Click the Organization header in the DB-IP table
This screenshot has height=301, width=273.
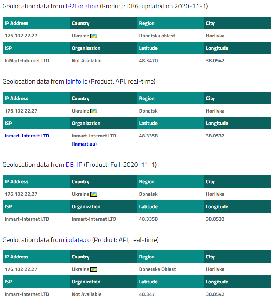[x=86, y=207]
